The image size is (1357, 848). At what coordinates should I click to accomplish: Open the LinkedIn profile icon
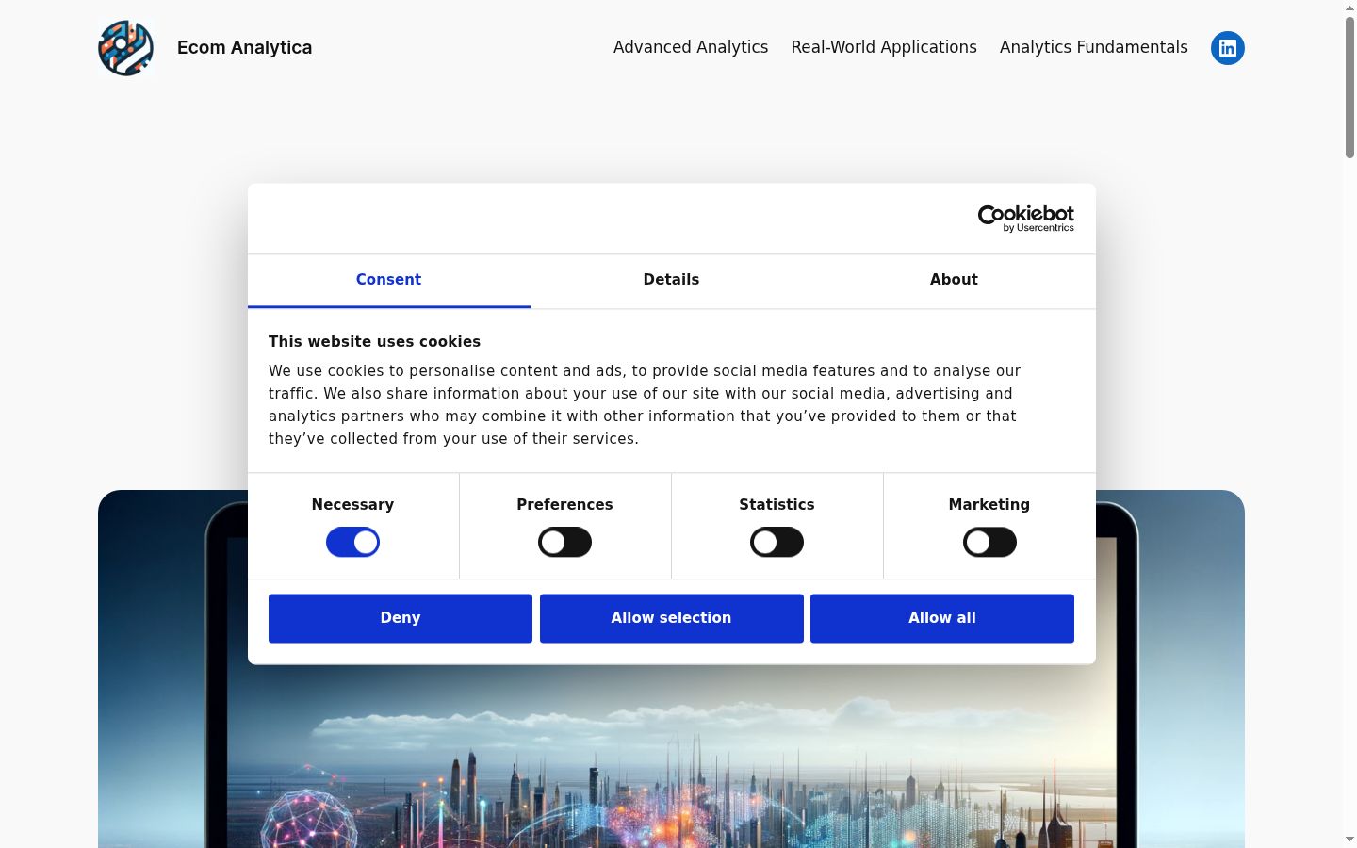pos(1227,48)
